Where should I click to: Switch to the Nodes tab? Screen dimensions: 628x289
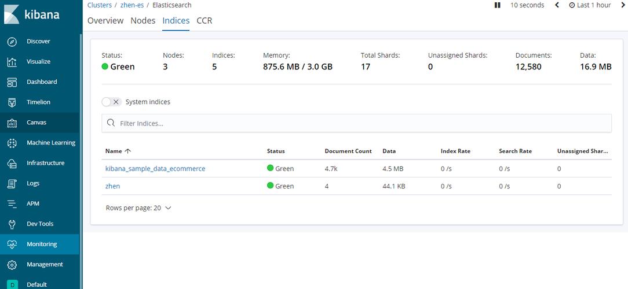pyautogui.click(x=143, y=21)
